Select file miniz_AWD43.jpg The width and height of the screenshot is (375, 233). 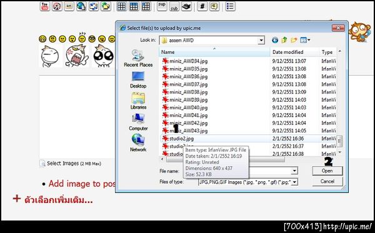point(184,131)
